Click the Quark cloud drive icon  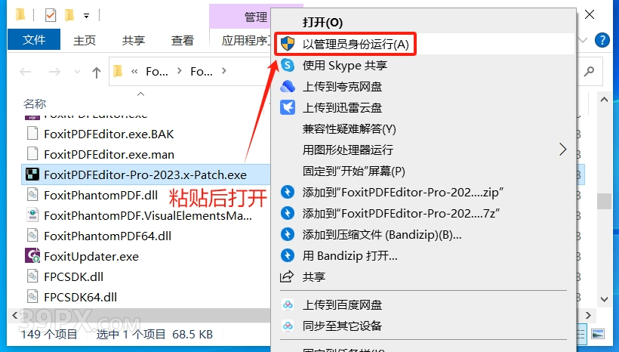288,86
